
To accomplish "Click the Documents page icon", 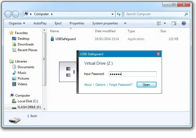I will pos(14,67).
